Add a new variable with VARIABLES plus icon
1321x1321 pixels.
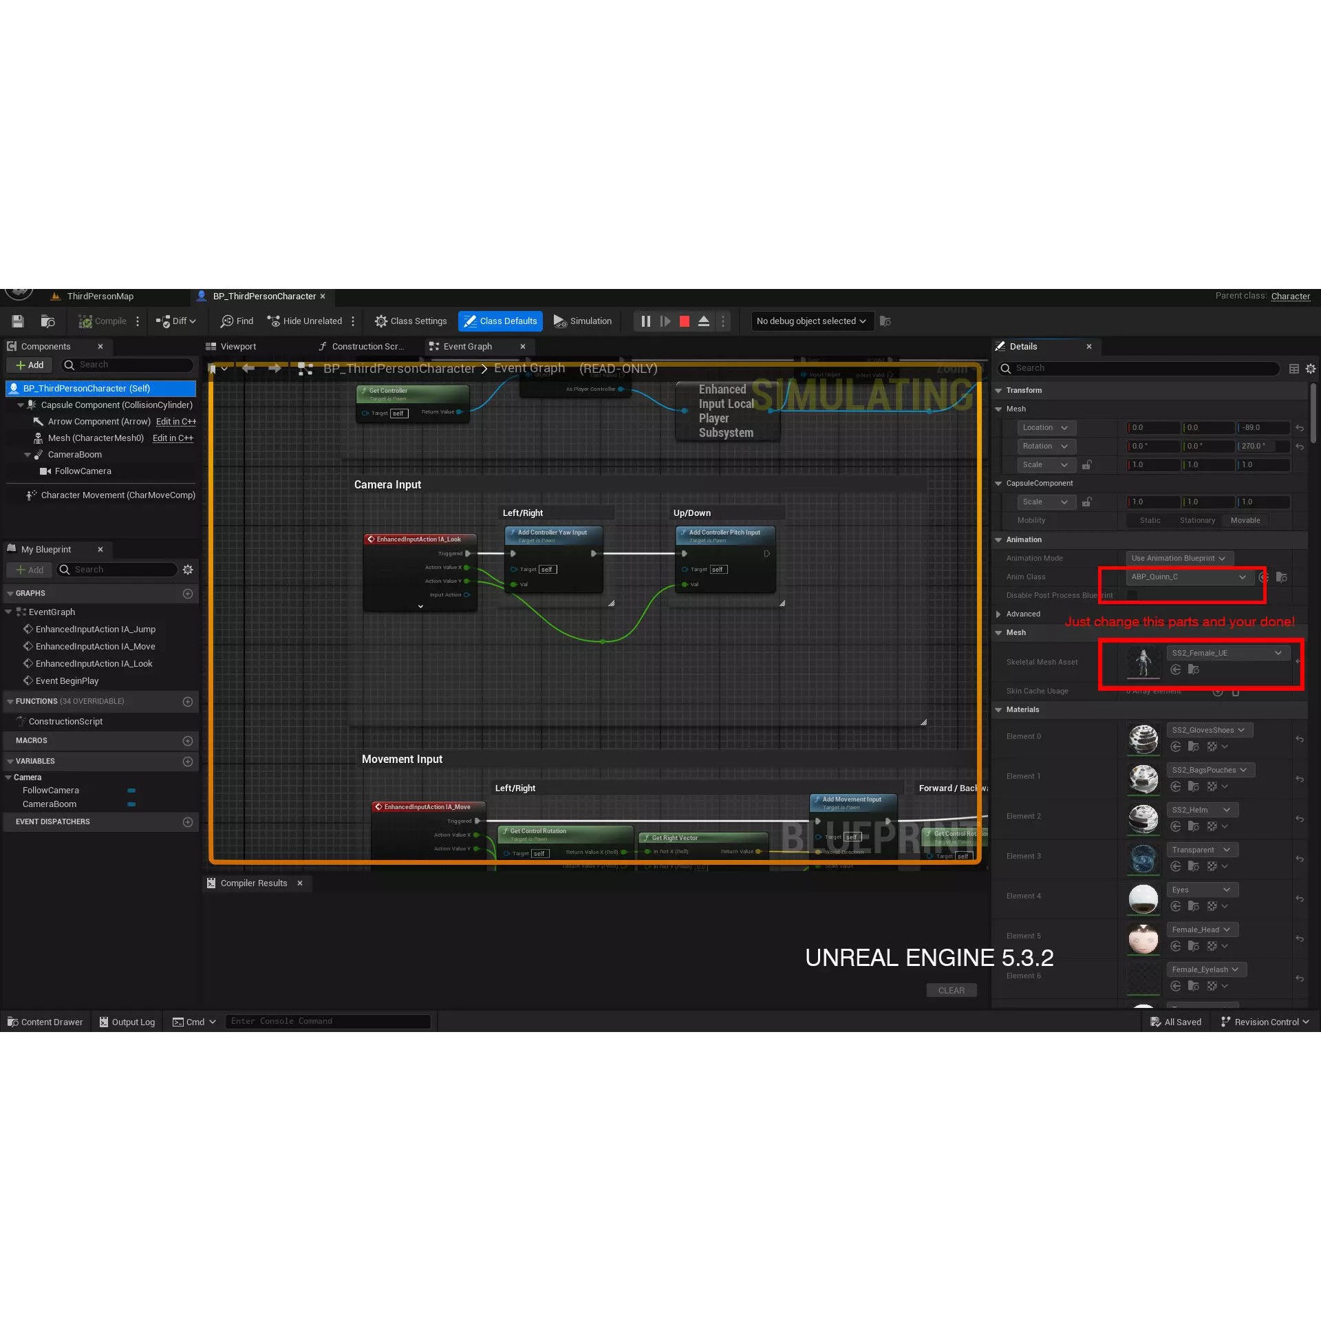tap(188, 762)
